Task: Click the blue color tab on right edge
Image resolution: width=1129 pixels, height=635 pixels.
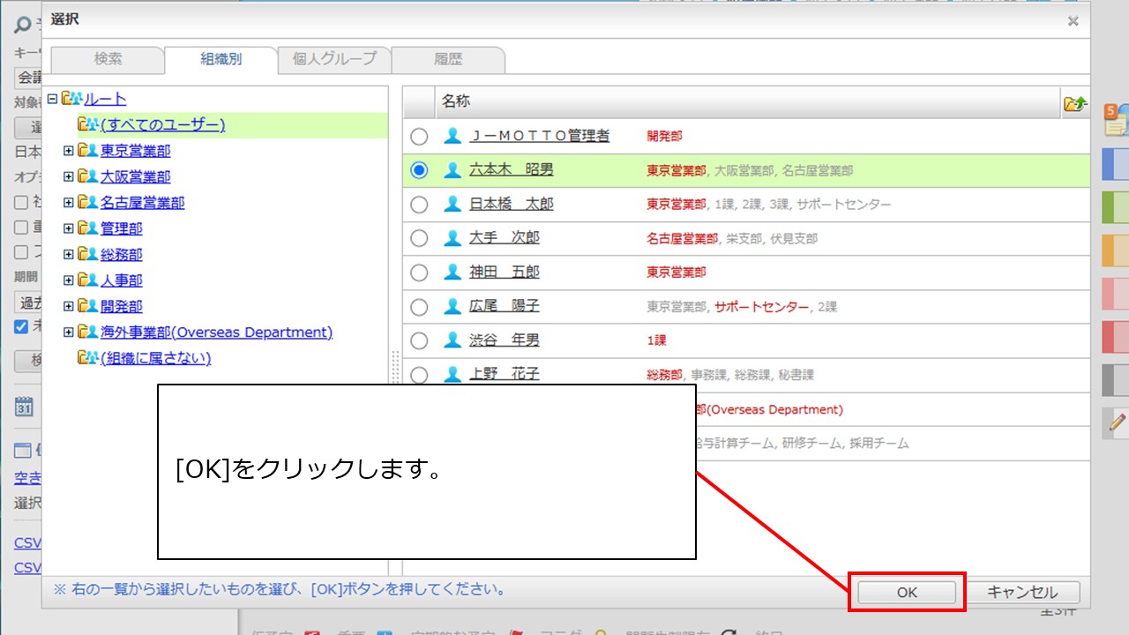Action: pos(1116,164)
